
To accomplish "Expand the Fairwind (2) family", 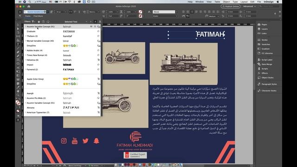I will coord(26,70).
